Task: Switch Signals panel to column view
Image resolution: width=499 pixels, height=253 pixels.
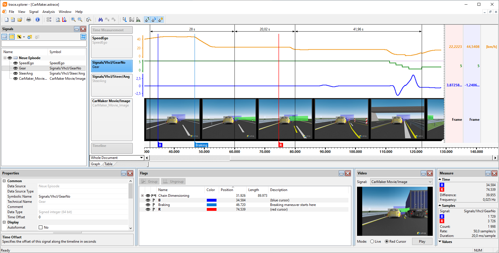Action: [4, 37]
